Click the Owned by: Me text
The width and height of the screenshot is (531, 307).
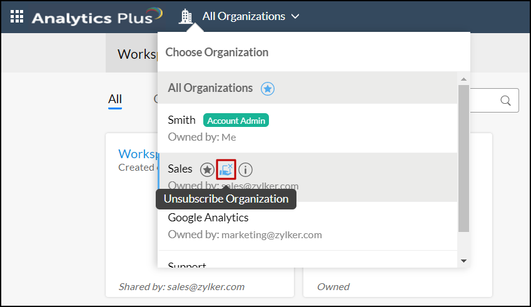tap(202, 137)
